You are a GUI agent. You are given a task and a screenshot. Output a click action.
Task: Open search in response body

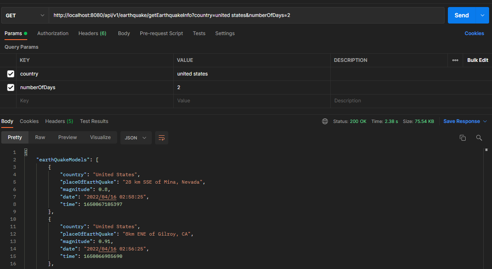479,137
